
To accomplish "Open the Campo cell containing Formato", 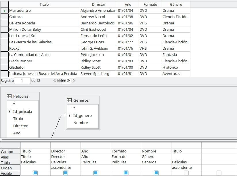I will (126, 151).
